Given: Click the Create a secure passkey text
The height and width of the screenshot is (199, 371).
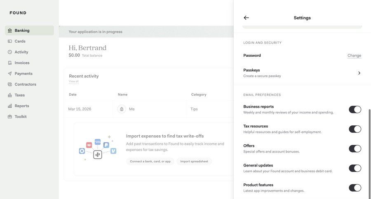Looking at the screenshot, I should click(262, 76).
